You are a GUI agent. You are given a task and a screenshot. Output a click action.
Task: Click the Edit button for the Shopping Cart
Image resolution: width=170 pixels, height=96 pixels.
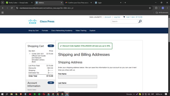(51, 46)
